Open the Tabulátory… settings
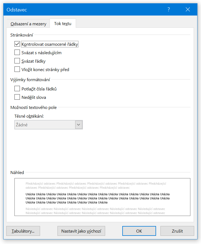Image resolution: width=201 pixels, height=244 pixels. click(23, 231)
